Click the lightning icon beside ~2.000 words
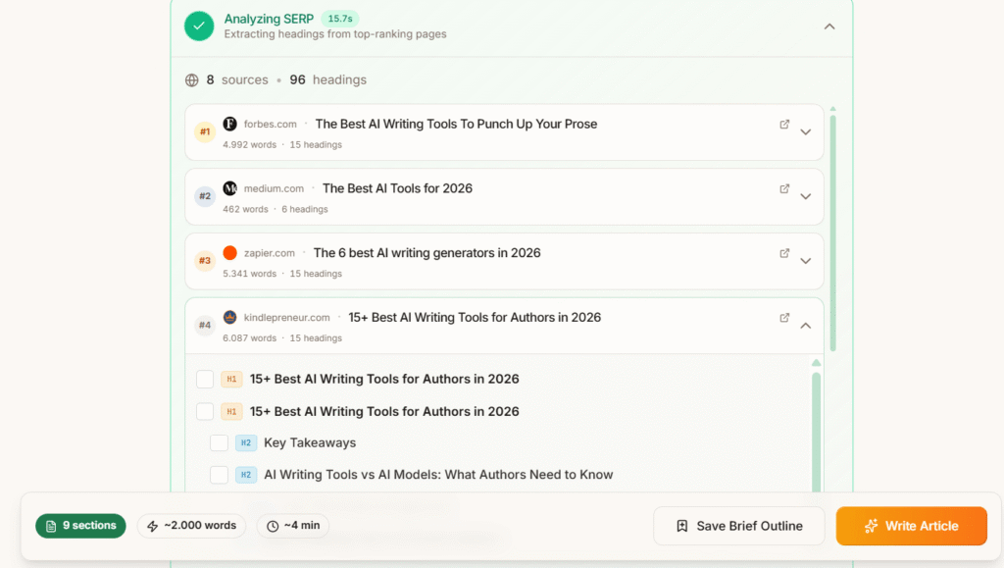The width and height of the screenshot is (1004, 568). (154, 526)
